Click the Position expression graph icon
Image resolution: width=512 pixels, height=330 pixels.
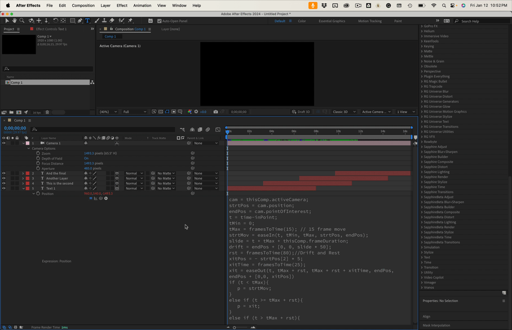[x=96, y=198]
